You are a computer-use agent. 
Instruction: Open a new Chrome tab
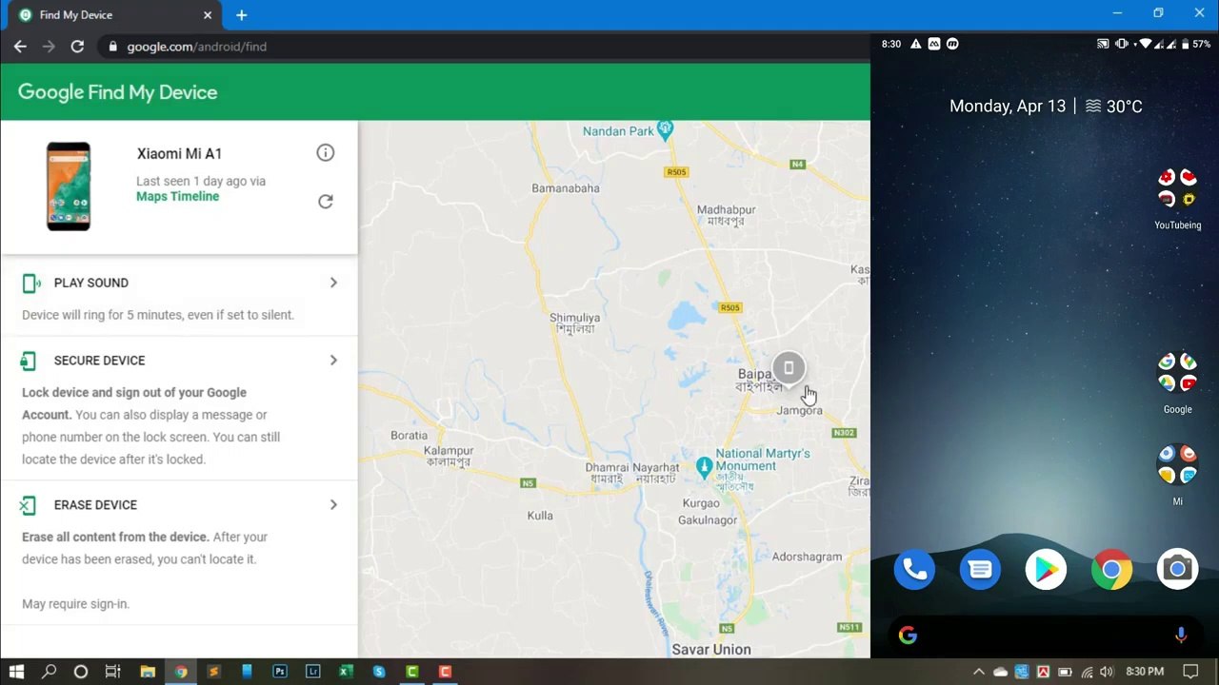click(242, 15)
